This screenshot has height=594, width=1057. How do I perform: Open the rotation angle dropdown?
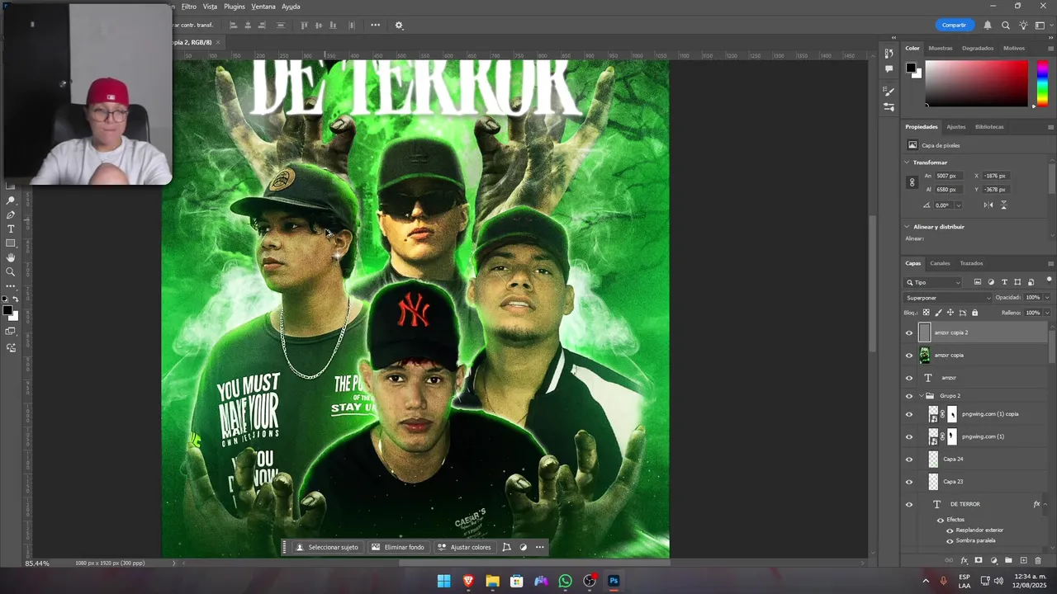pyautogui.click(x=958, y=205)
